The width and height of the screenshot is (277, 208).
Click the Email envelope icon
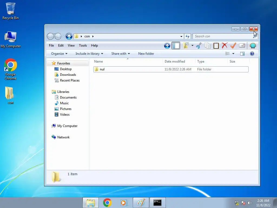point(242,45)
